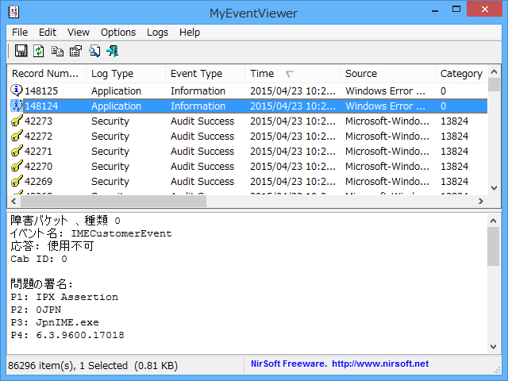The image size is (508, 381).
Task: Open the Edit menu
Action: point(48,33)
